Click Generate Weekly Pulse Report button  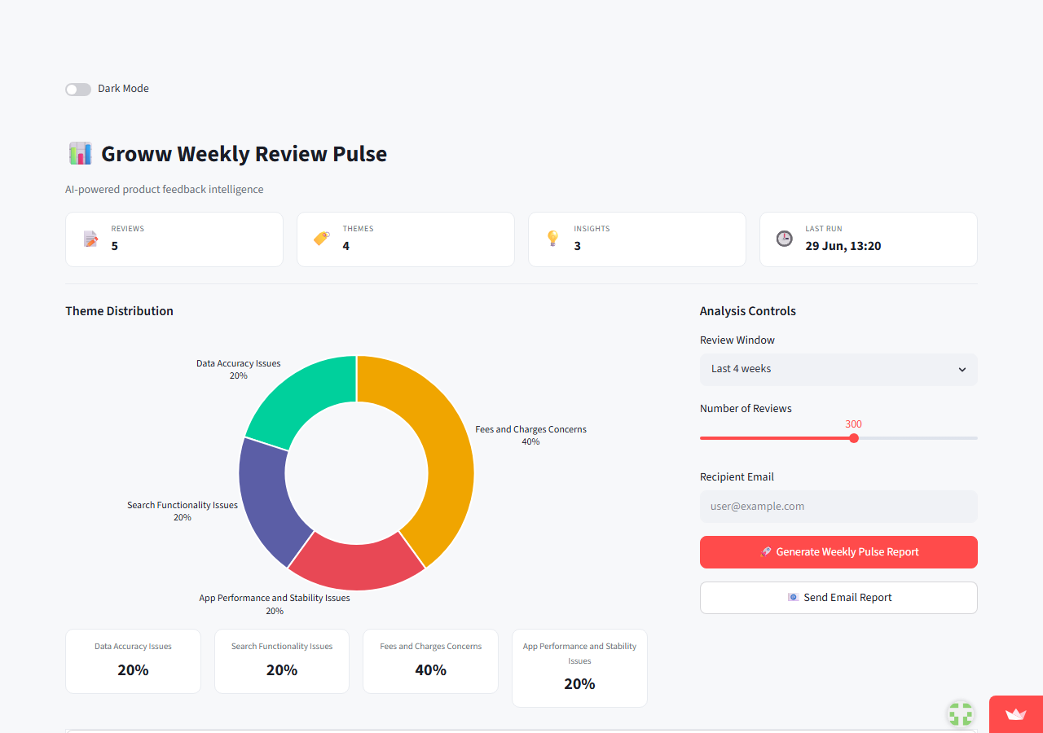(x=838, y=552)
